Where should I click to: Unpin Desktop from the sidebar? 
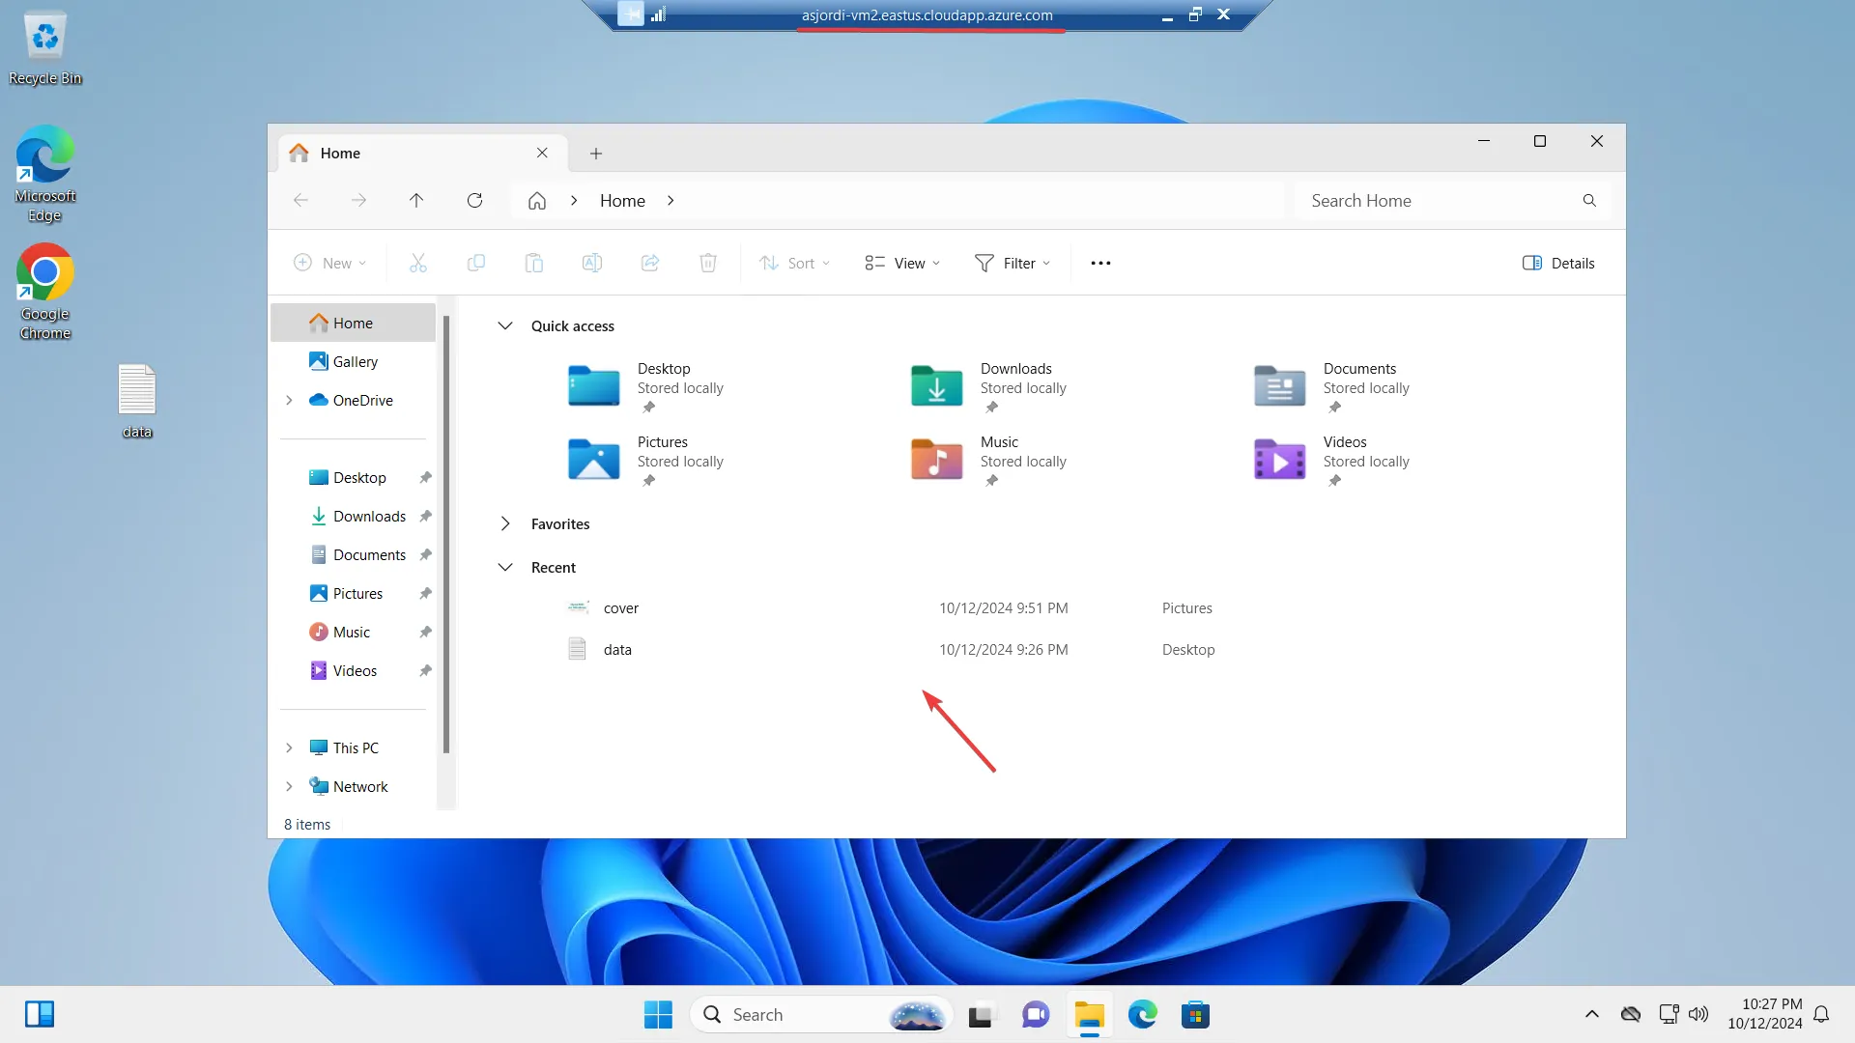pos(425,477)
